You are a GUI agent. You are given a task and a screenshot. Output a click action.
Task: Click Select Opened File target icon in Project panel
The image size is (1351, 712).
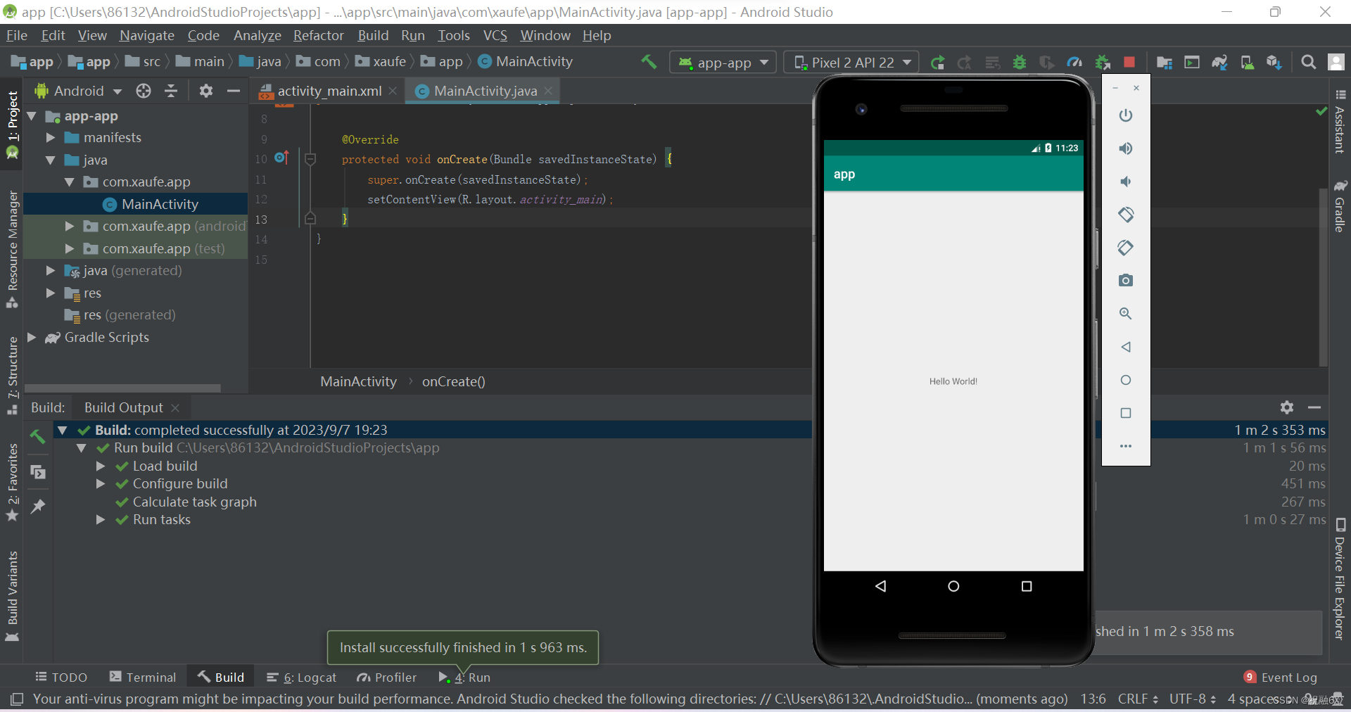144,91
